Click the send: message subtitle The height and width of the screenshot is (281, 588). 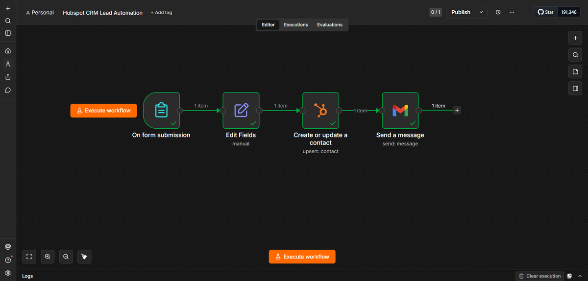(400, 144)
